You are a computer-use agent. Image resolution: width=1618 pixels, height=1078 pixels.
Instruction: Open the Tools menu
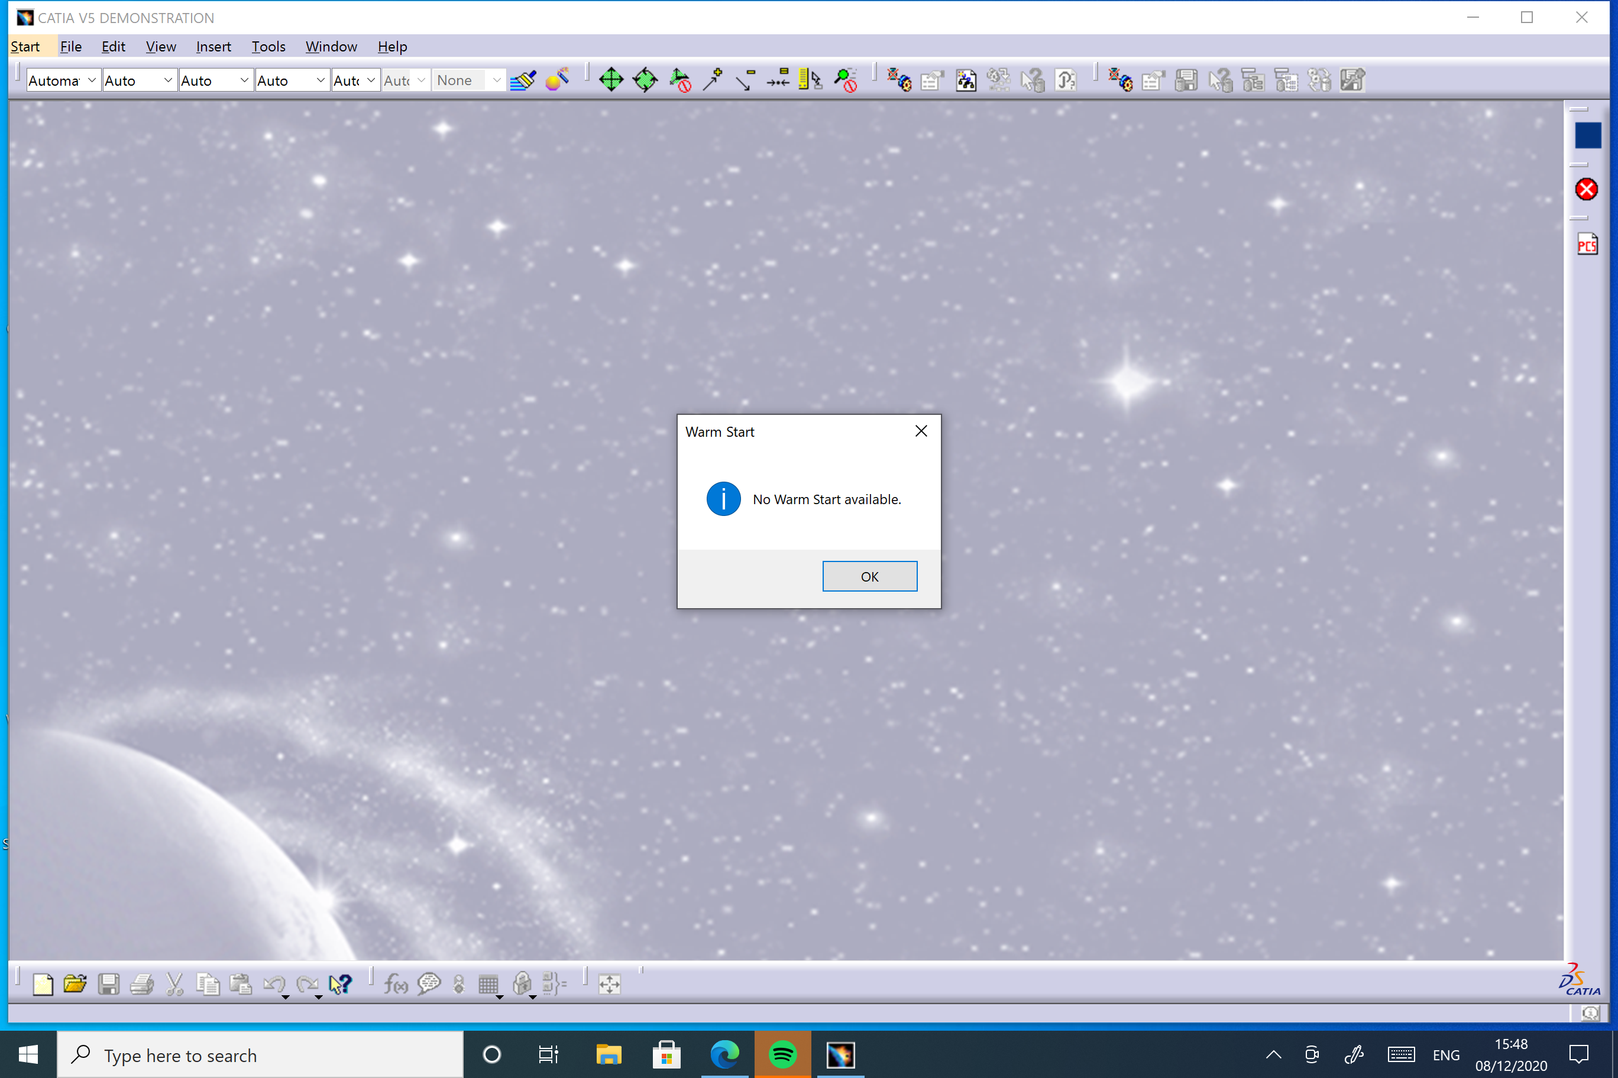tap(268, 46)
